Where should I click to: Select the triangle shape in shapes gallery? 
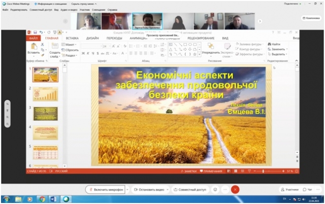(x=171, y=50)
